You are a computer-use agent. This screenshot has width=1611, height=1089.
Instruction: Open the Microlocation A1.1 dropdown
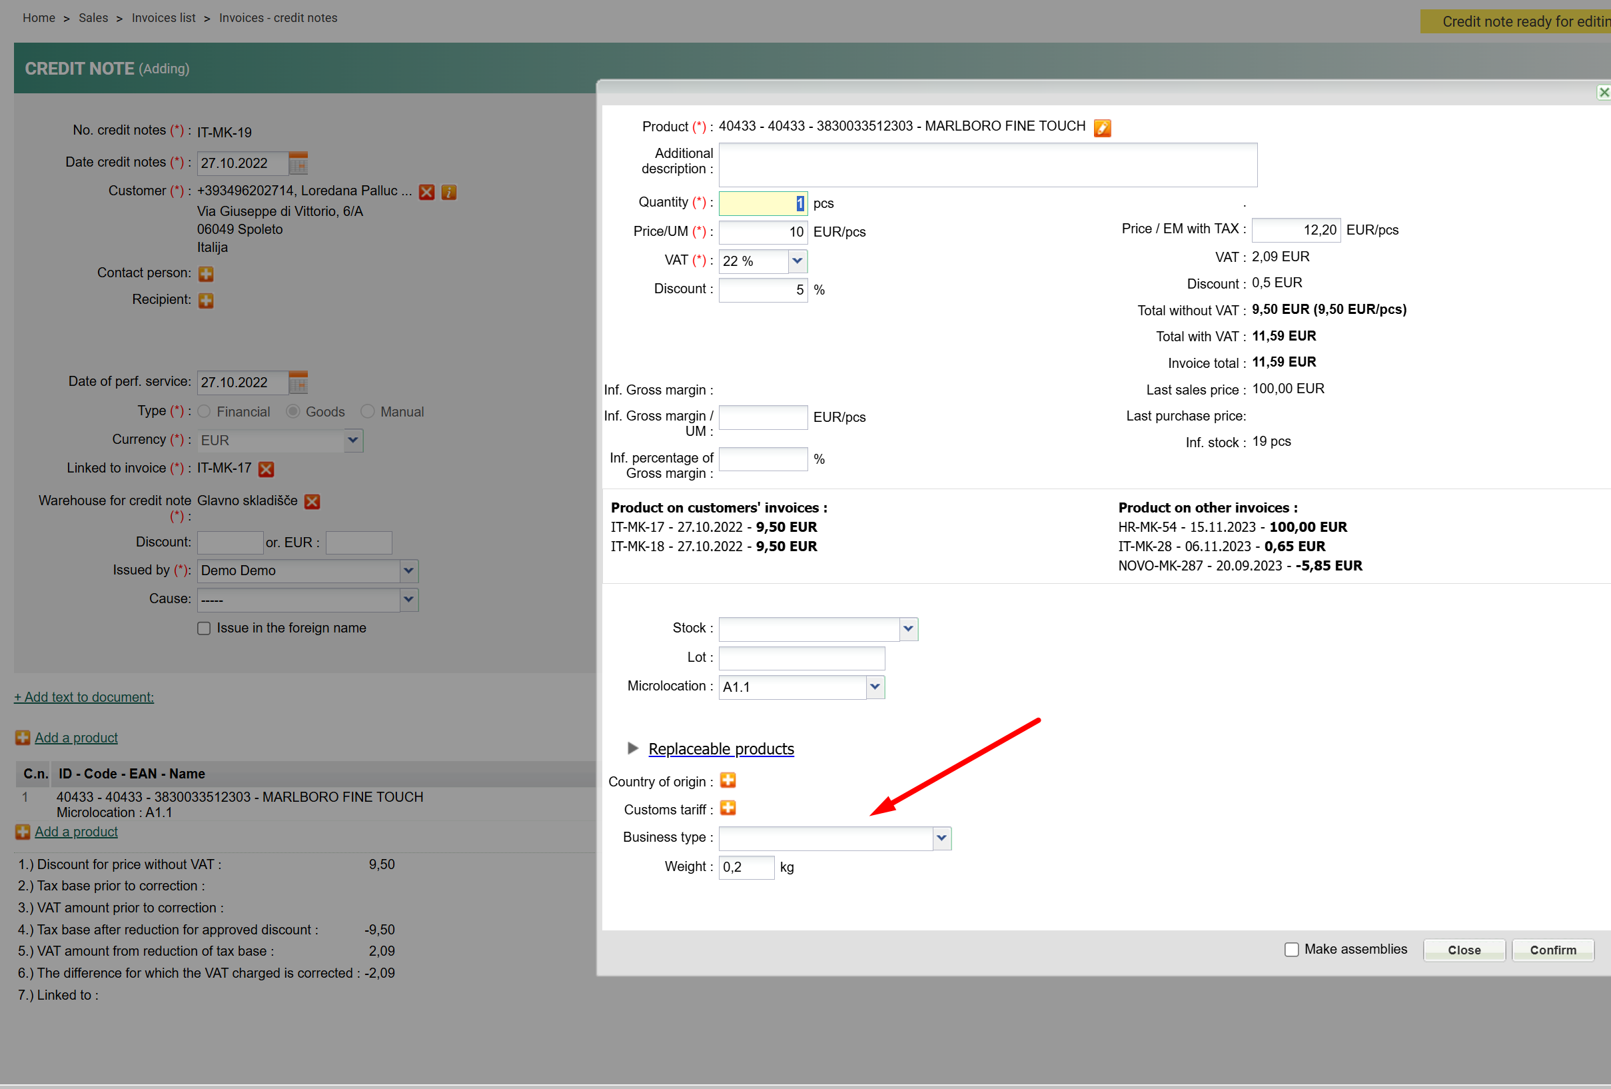pyautogui.click(x=875, y=686)
